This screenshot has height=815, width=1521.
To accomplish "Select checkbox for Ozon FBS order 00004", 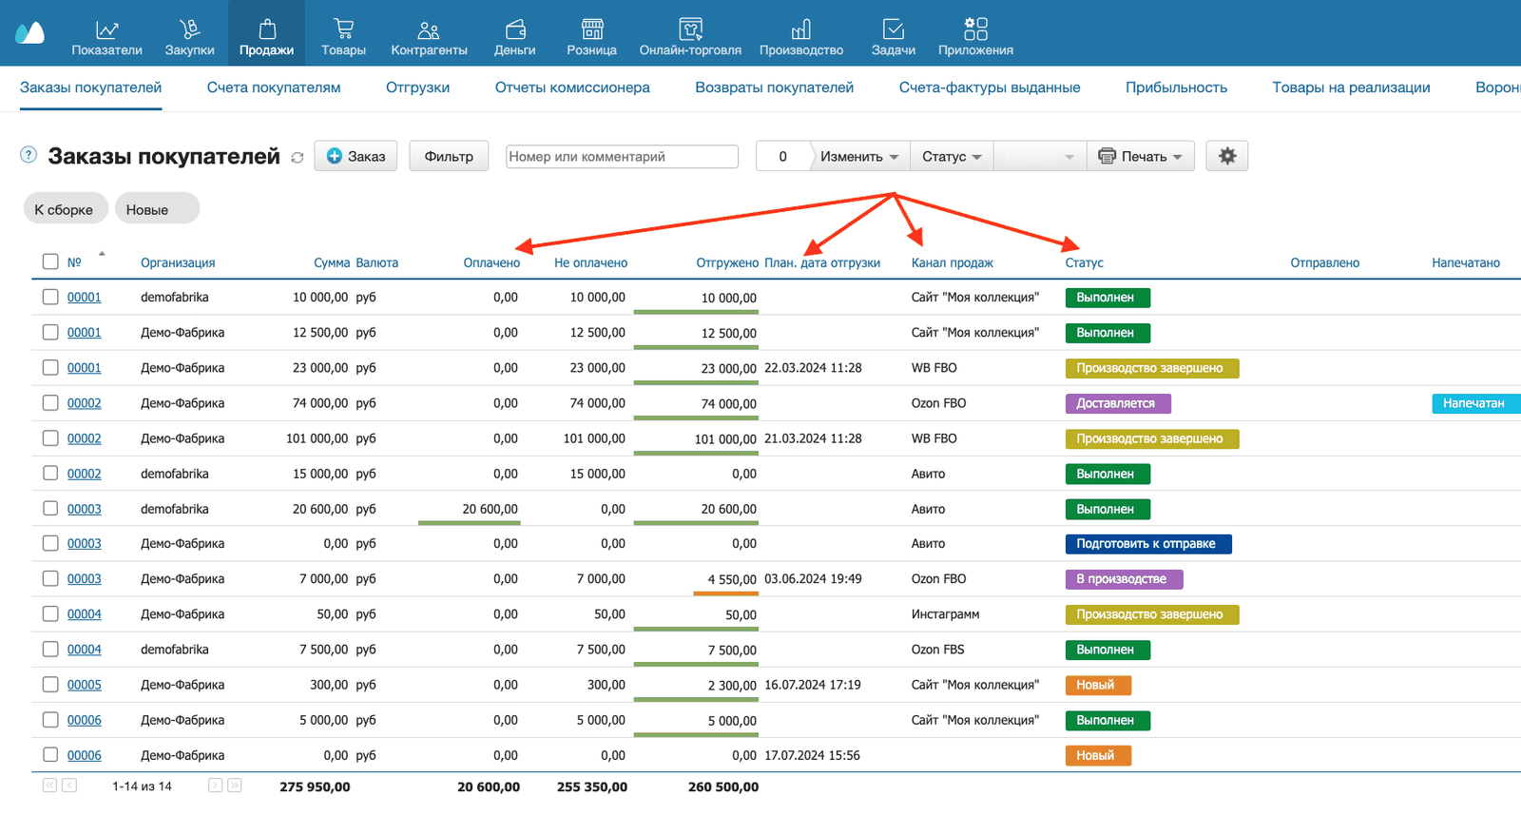I will pyautogui.click(x=50, y=650).
